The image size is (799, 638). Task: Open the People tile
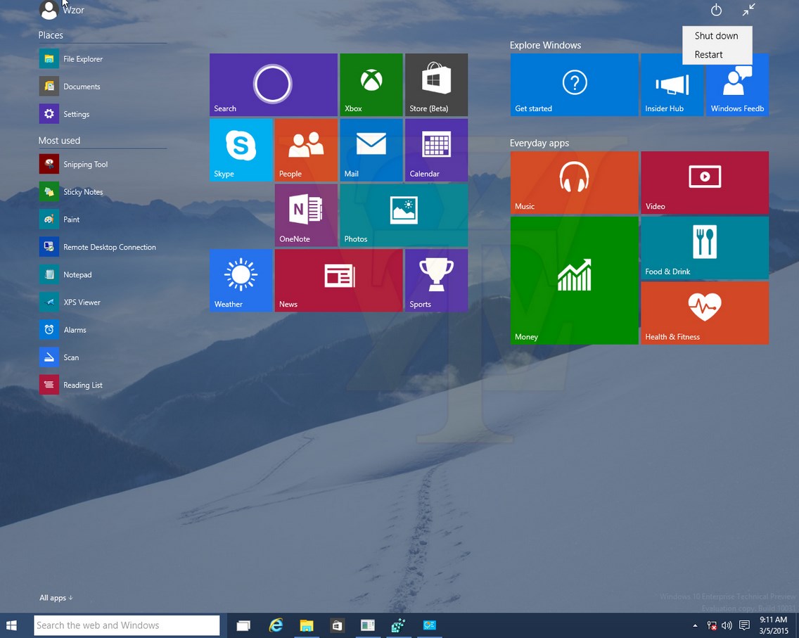point(306,150)
